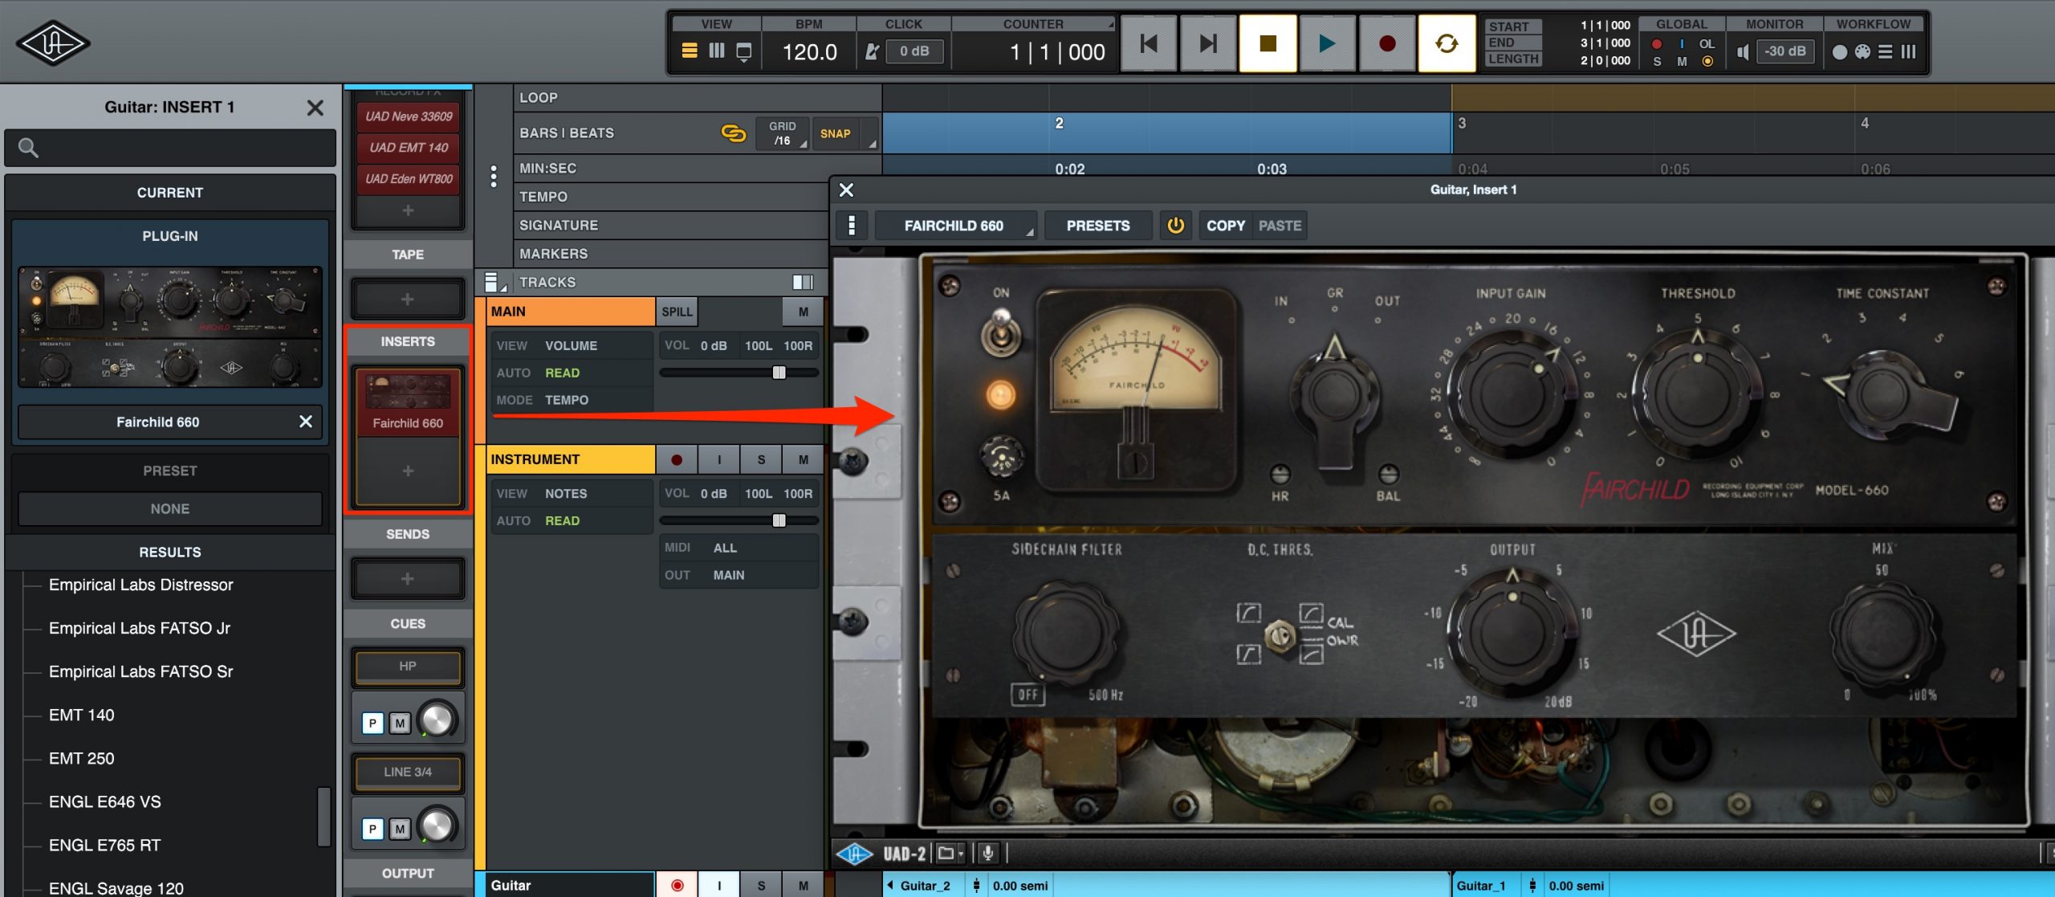The height and width of the screenshot is (897, 2055).
Task: Click the plug-in search field
Action: [170, 148]
